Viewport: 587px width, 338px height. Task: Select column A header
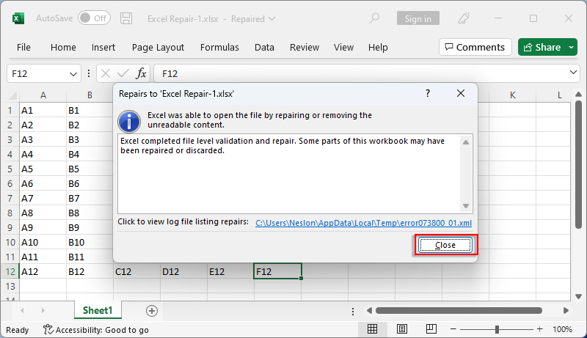[43, 95]
